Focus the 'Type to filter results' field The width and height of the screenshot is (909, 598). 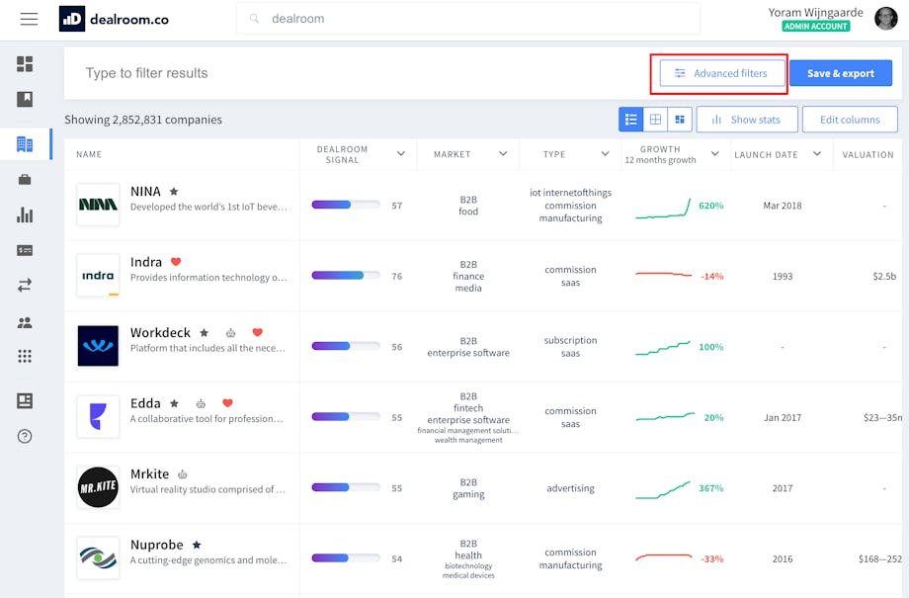[360, 73]
